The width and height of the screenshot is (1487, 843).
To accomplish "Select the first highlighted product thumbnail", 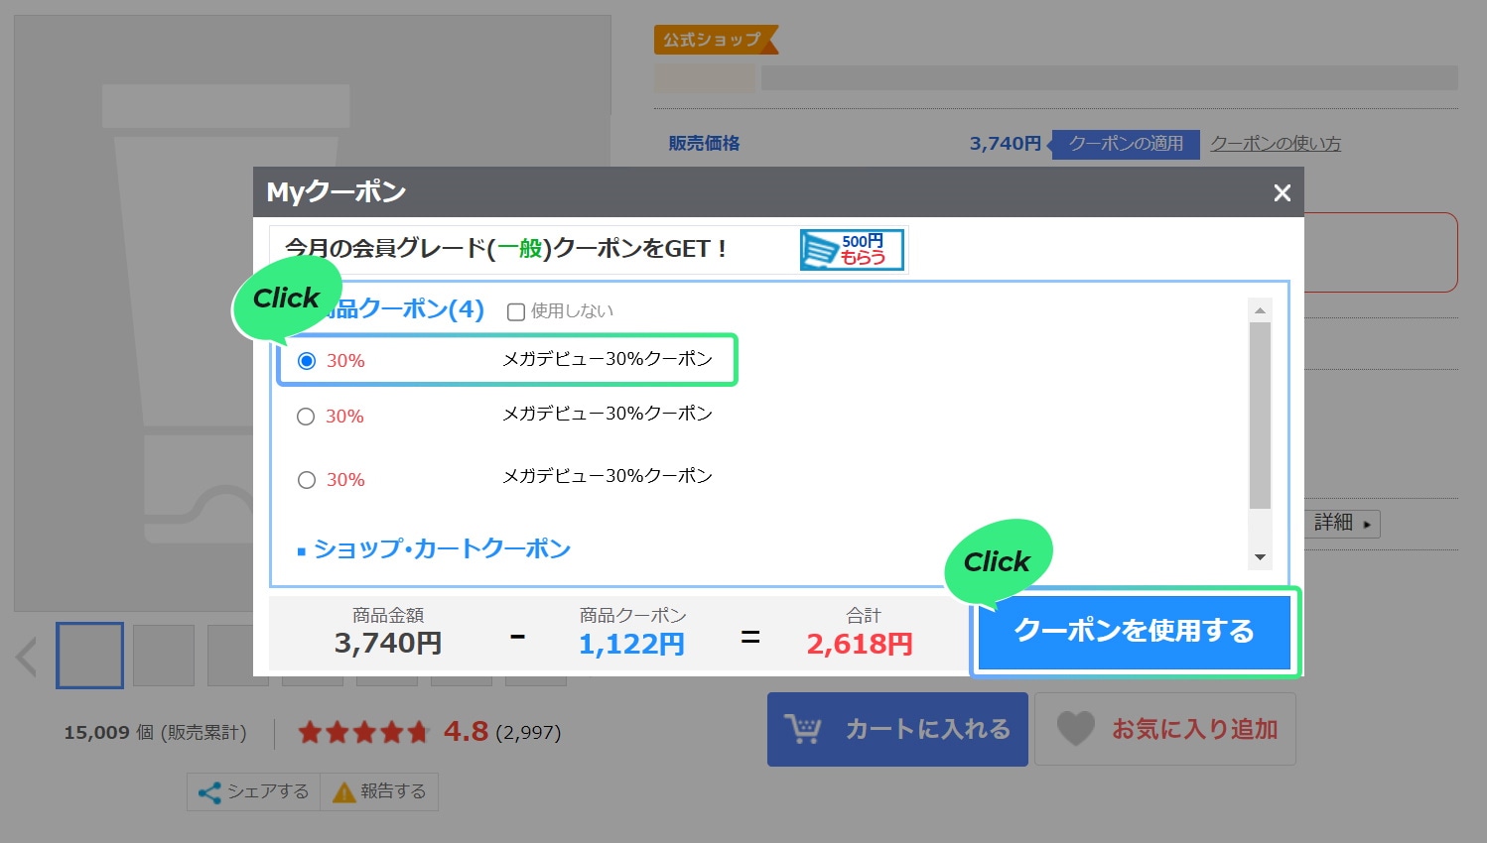I will tap(89, 656).
